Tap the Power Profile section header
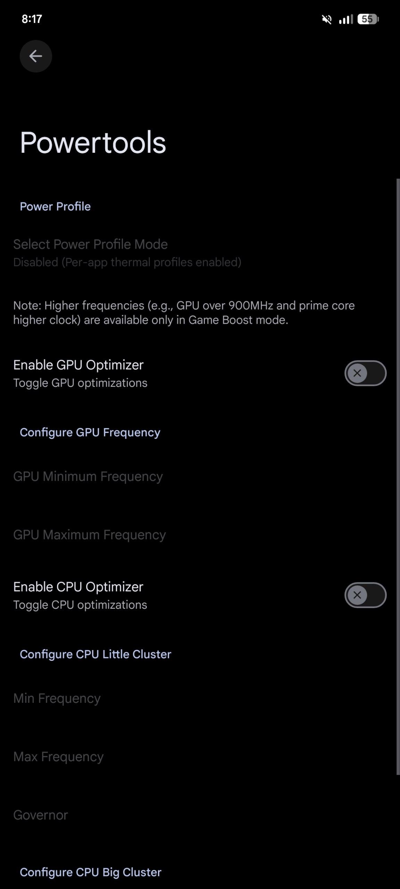The height and width of the screenshot is (889, 400). point(55,207)
